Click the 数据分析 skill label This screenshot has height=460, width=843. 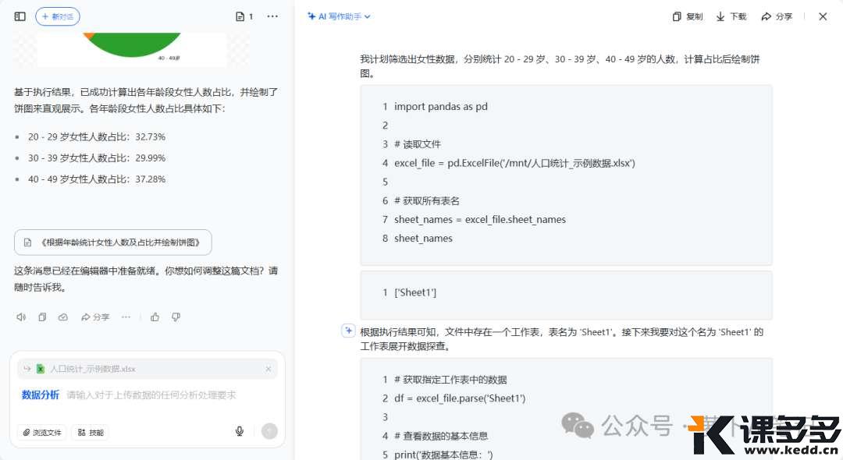(x=41, y=395)
